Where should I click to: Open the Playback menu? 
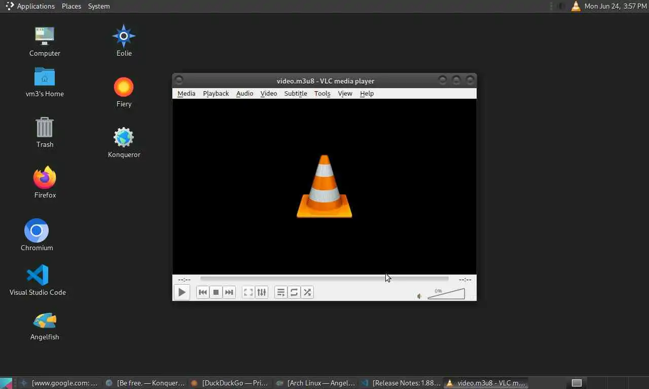pyautogui.click(x=216, y=93)
